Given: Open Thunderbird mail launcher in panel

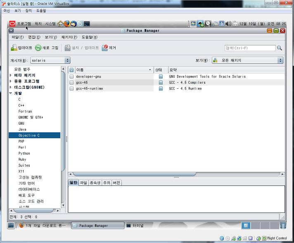Looking at the screenshot, I should [73, 24].
